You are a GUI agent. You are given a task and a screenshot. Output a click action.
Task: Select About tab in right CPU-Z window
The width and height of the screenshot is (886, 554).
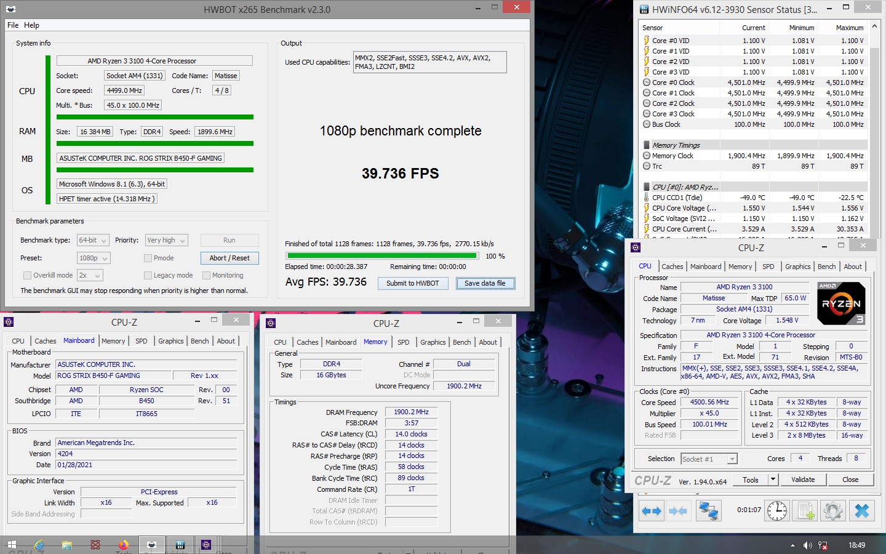[852, 267]
